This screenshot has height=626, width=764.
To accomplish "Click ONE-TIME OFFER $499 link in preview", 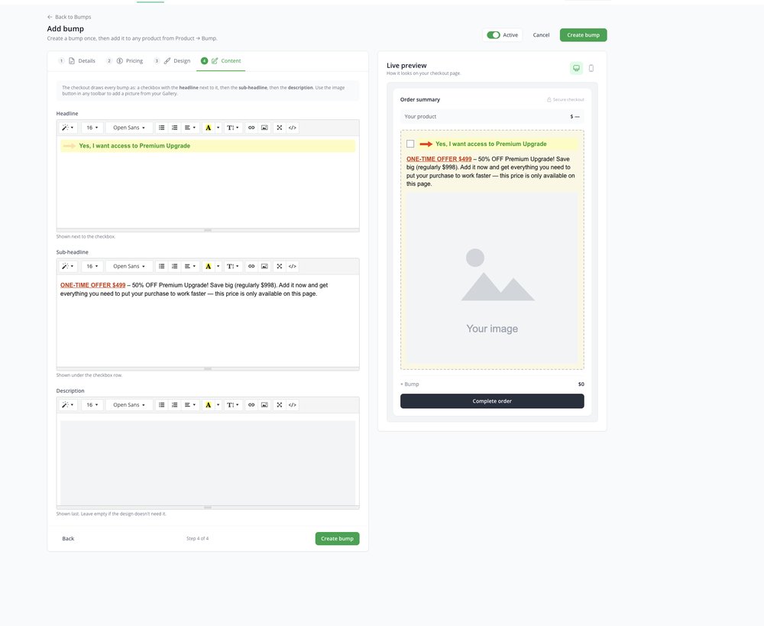I will click(439, 159).
